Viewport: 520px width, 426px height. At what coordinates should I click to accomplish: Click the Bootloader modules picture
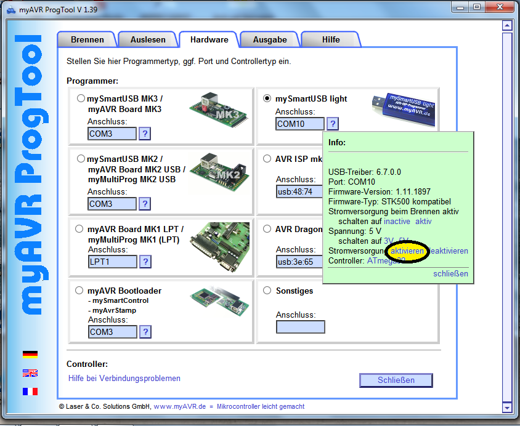[219, 302]
